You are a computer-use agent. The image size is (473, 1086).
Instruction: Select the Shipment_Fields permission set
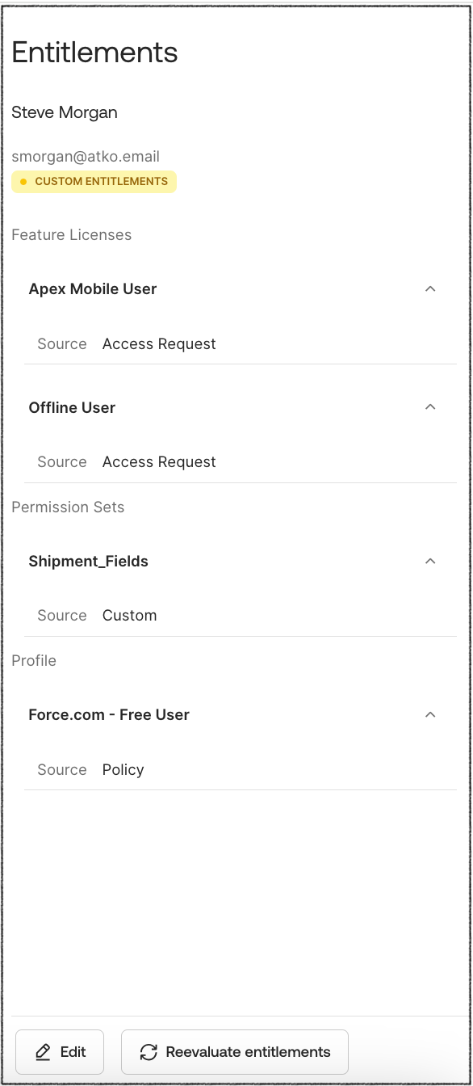point(89,561)
